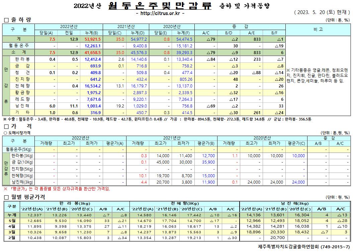Select the 5월 row label in monthly table
Screen dimensions: 353x252
click(x=11, y=220)
